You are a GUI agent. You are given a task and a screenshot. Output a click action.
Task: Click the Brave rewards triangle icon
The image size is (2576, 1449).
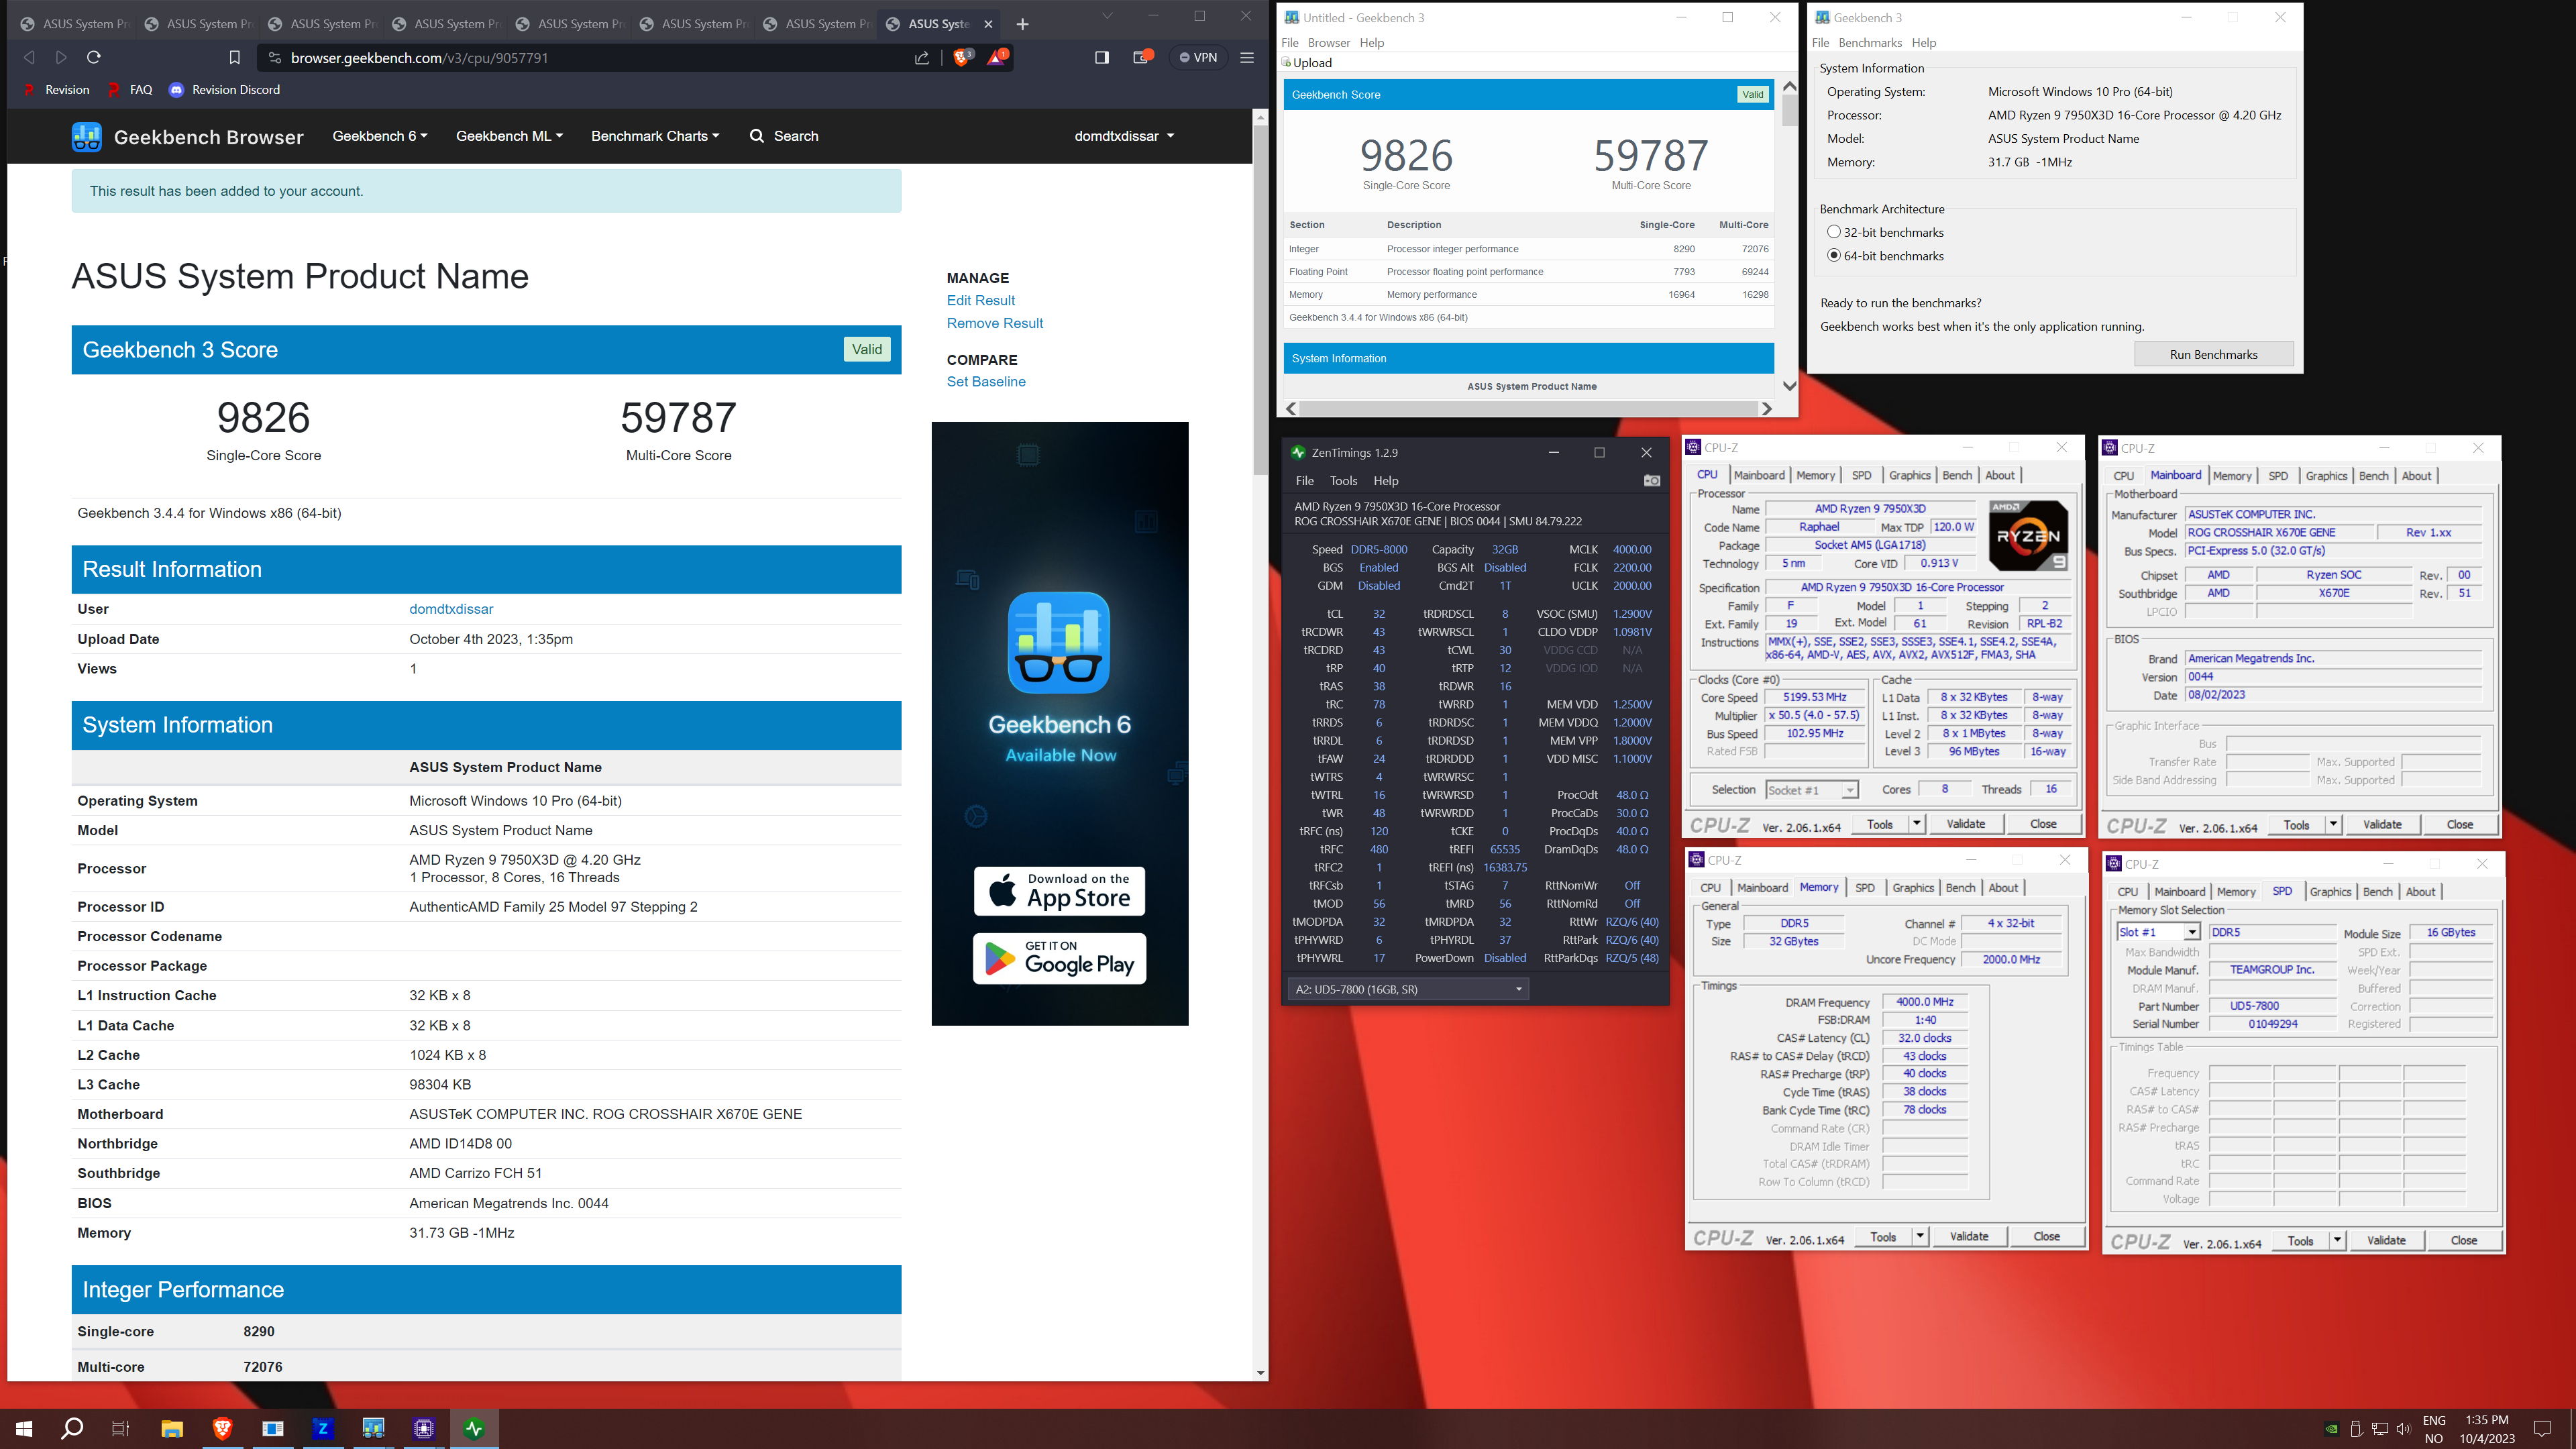coord(997,57)
